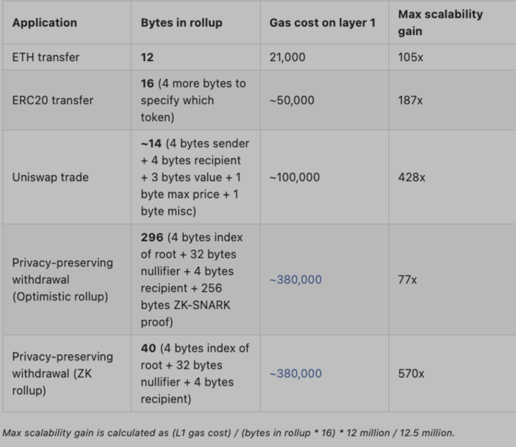The image size is (516, 447).
Task: Click the Max scalability gain header
Action: 440,23
